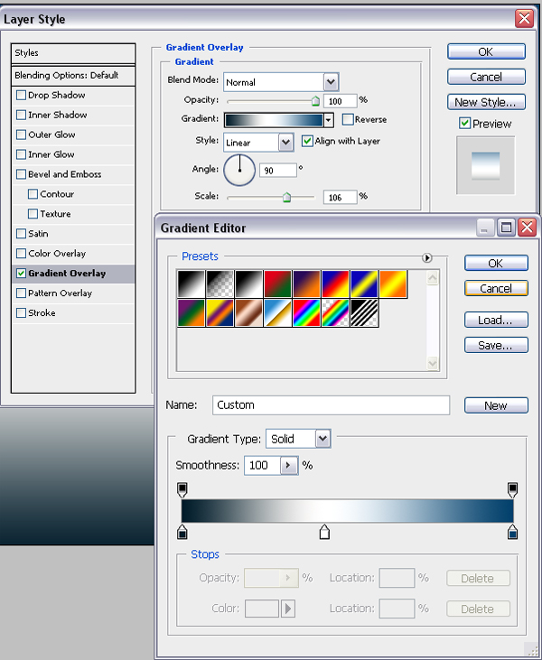Click Cancel in the Layer Style dialog
This screenshot has height=660, width=542.
pos(486,77)
